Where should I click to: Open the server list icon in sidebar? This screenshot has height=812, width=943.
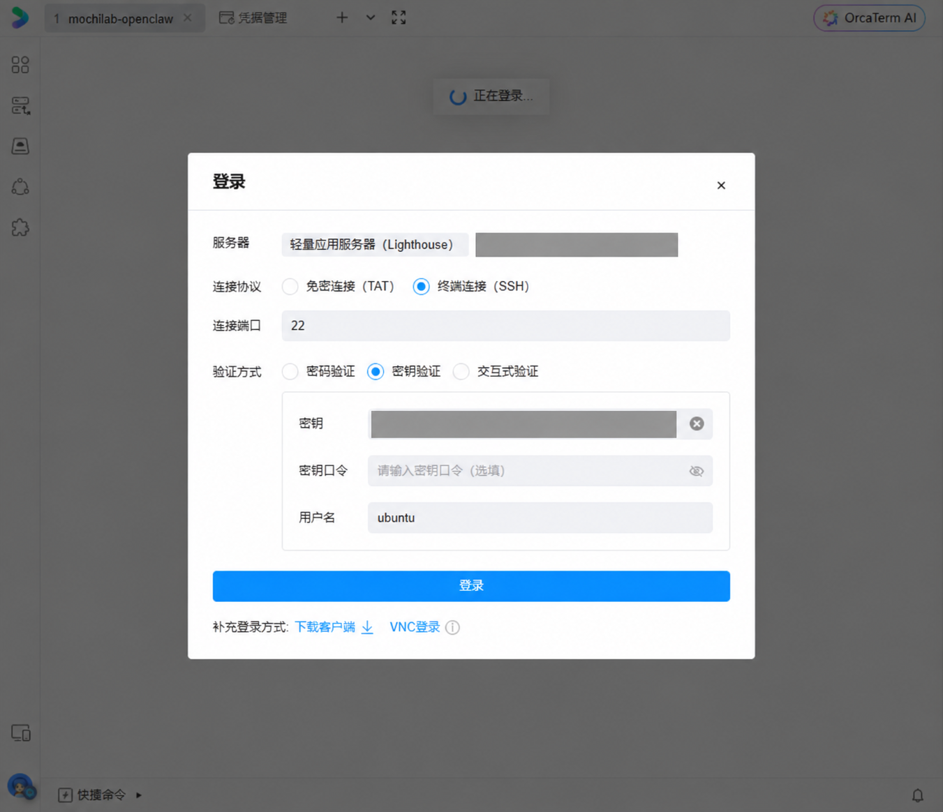coord(20,105)
